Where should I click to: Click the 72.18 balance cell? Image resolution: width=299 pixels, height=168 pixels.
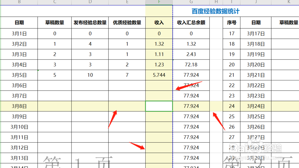point(191,65)
